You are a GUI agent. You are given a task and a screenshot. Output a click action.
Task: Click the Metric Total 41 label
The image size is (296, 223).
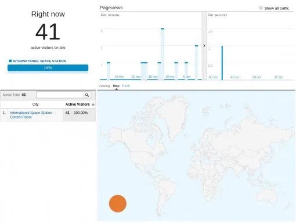coord(14,95)
